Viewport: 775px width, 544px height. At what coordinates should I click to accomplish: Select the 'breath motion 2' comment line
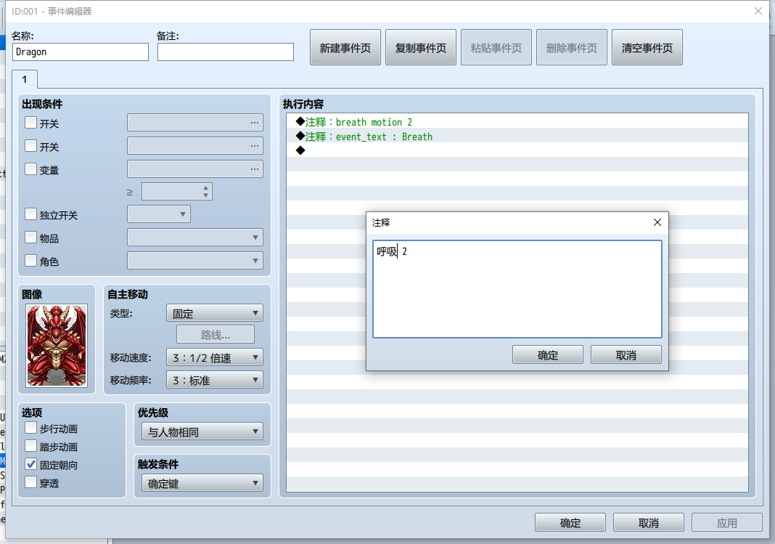pos(517,122)
